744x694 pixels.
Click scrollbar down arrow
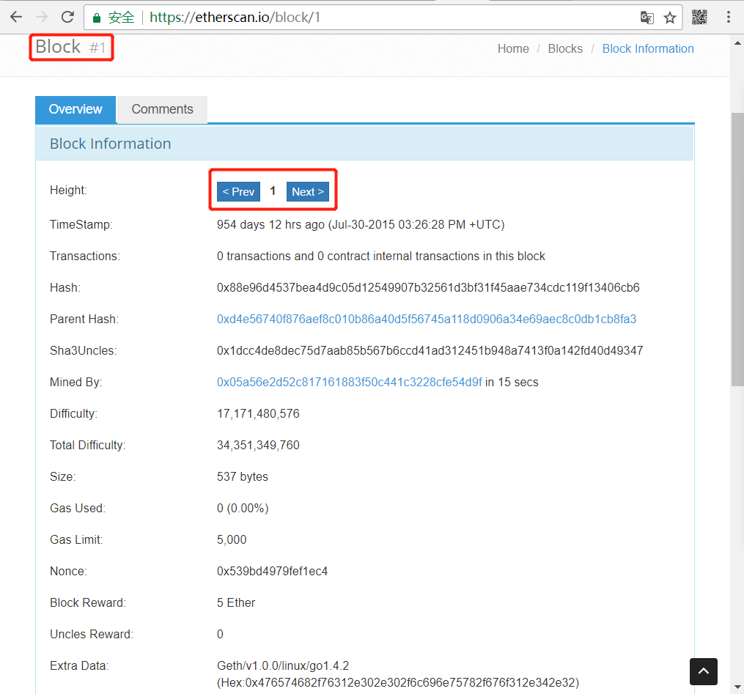coord(737,687)
